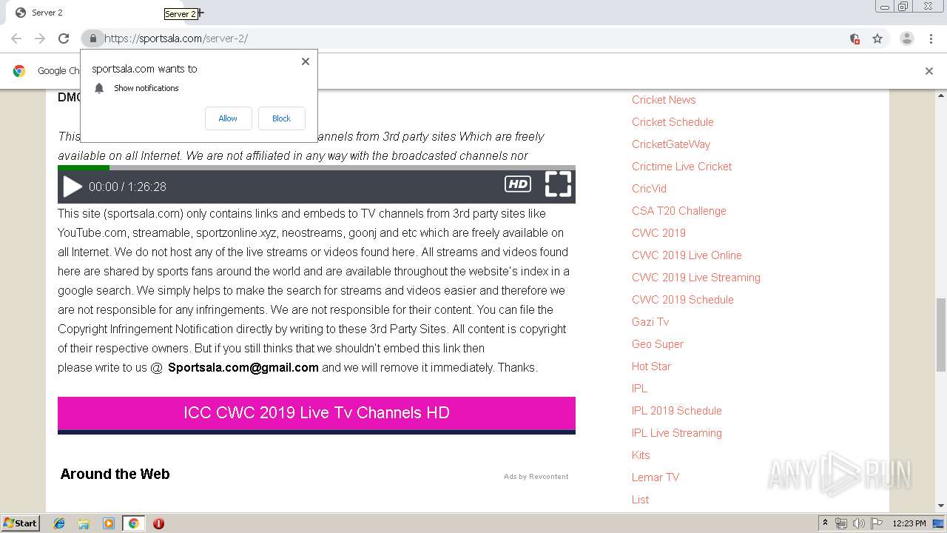Click Ads by Revcontent label

(536, 477)
